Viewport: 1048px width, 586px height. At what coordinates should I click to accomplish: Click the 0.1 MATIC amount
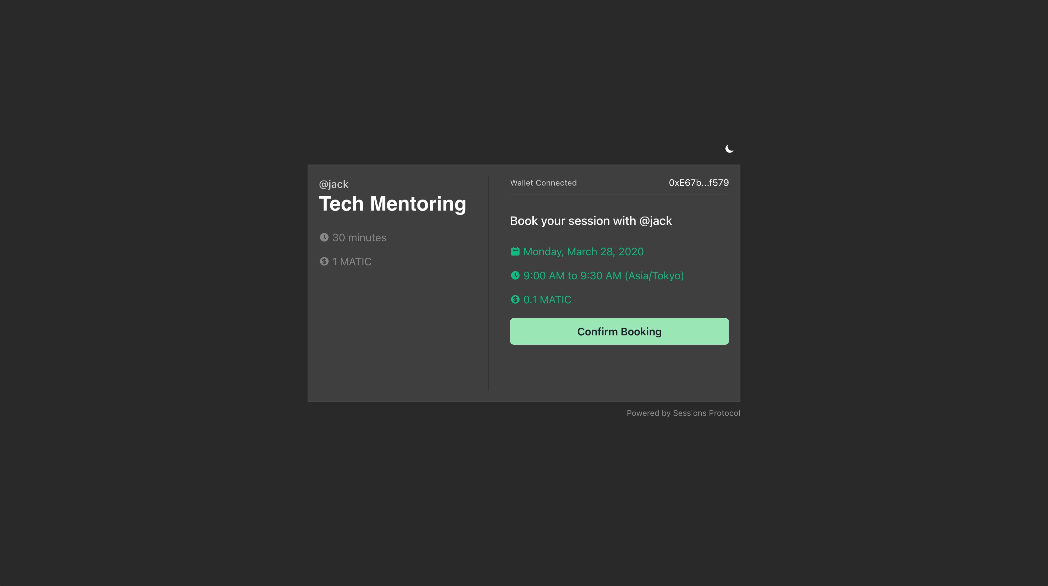click(x=547, y=300)
